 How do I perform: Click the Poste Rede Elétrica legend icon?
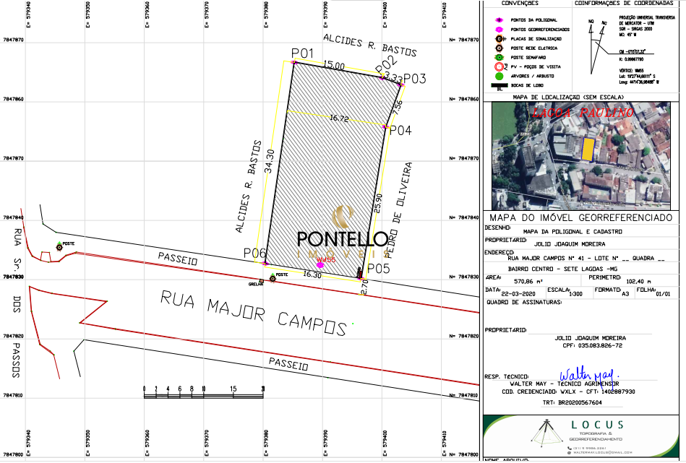(499, 48)
